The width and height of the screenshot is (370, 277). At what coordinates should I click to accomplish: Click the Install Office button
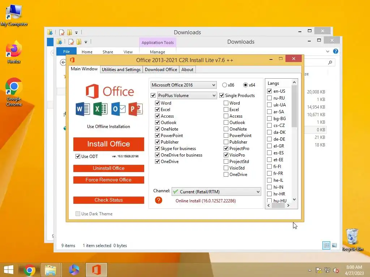(108, 144)
